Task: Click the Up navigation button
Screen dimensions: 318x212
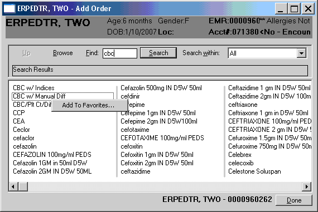Action: point(26,53)
